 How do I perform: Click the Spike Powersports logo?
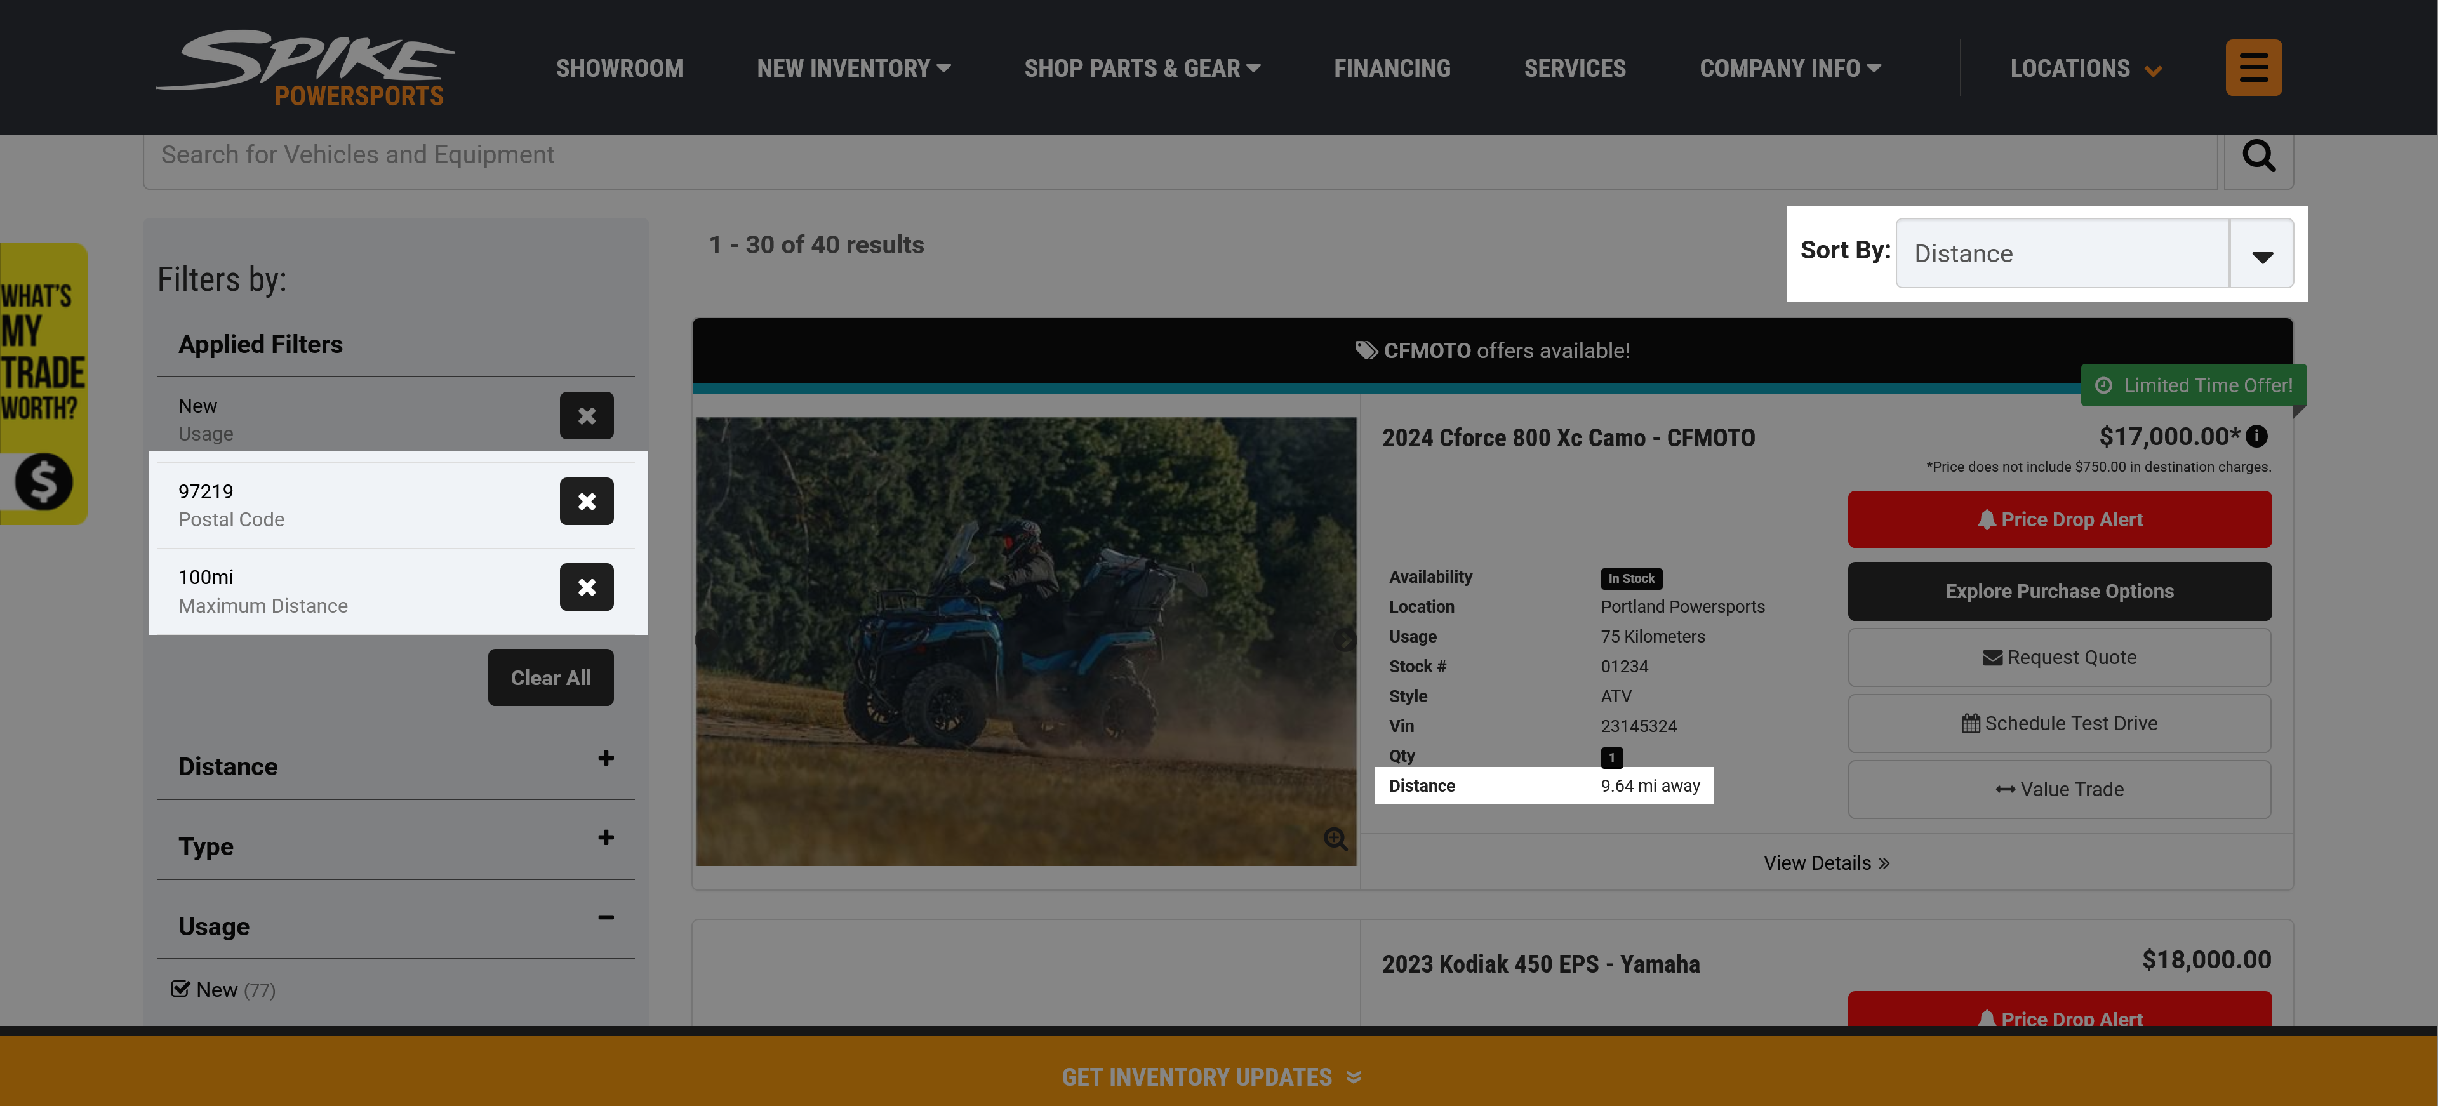[x=305, y=67]
